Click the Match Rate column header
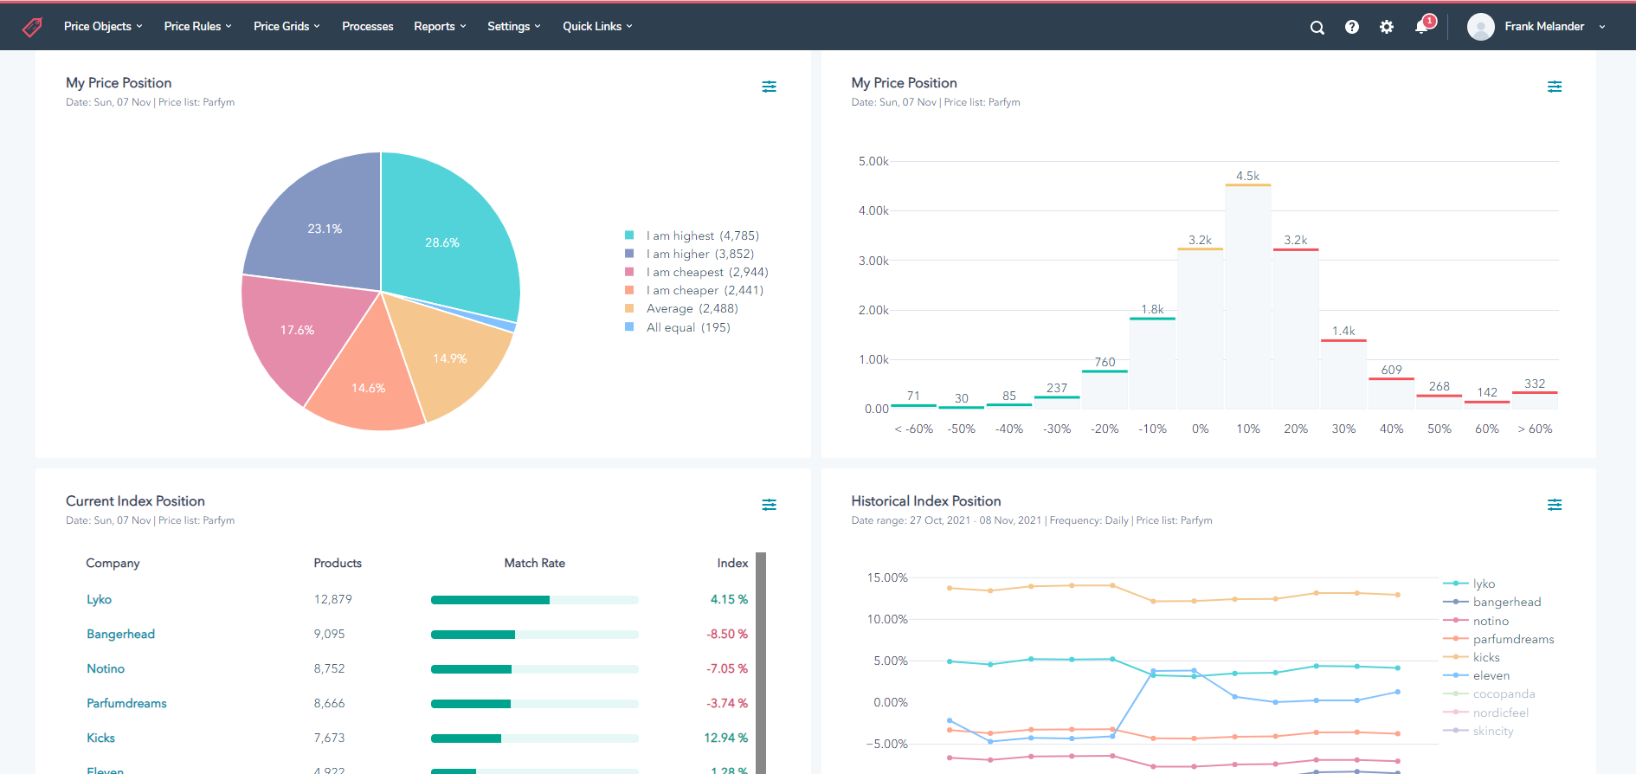The height and width of the screenshot is (774, 1636). point(535,563)
